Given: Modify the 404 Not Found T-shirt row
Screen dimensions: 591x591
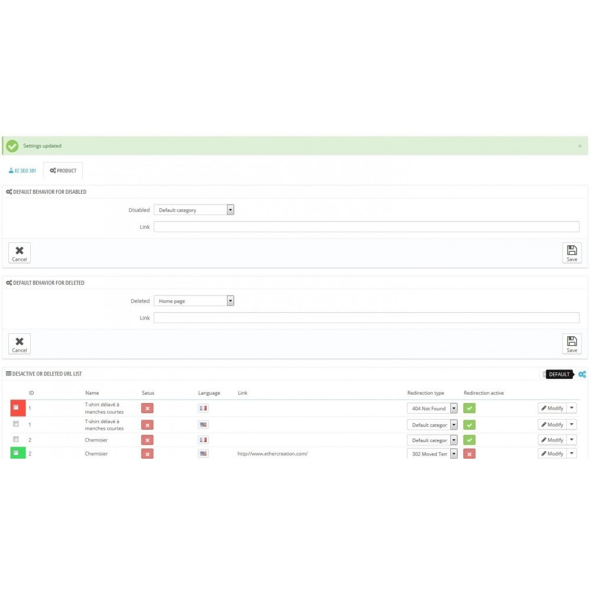Looking at the screenshot, I should click(x=552, y=408).
